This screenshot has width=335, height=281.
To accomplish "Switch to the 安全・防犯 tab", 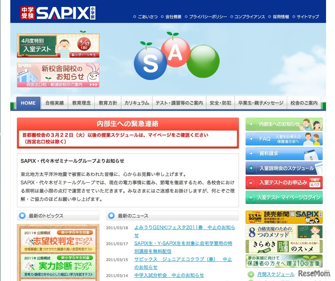I will (220, 103).
